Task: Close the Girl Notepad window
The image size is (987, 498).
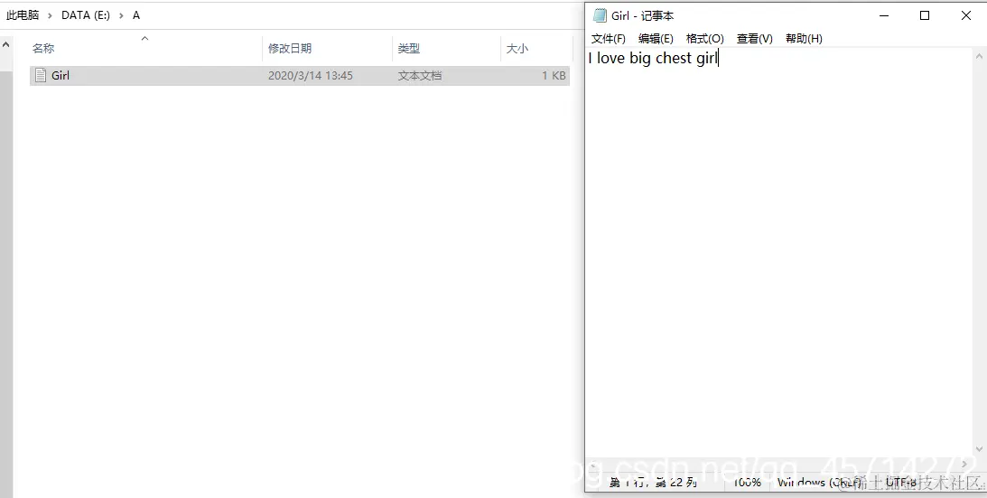Action: click(x=966, y=15)
